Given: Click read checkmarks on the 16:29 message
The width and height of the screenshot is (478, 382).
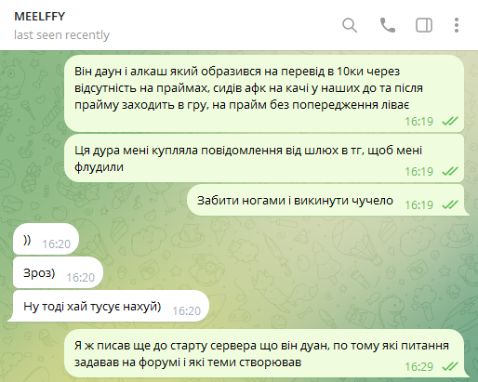Looking at the screenshot, I should point(450,367).
